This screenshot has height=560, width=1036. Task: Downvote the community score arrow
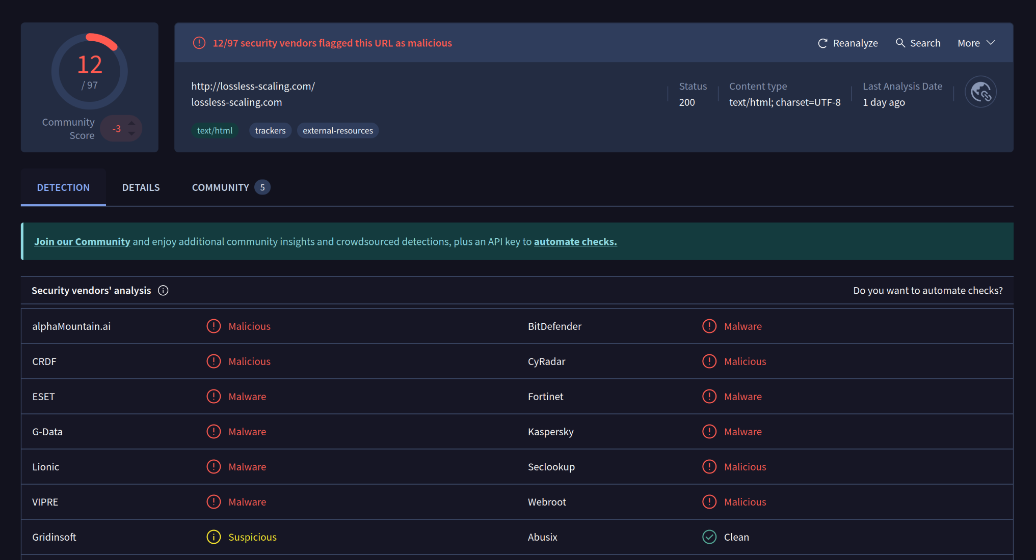point(132,134)
